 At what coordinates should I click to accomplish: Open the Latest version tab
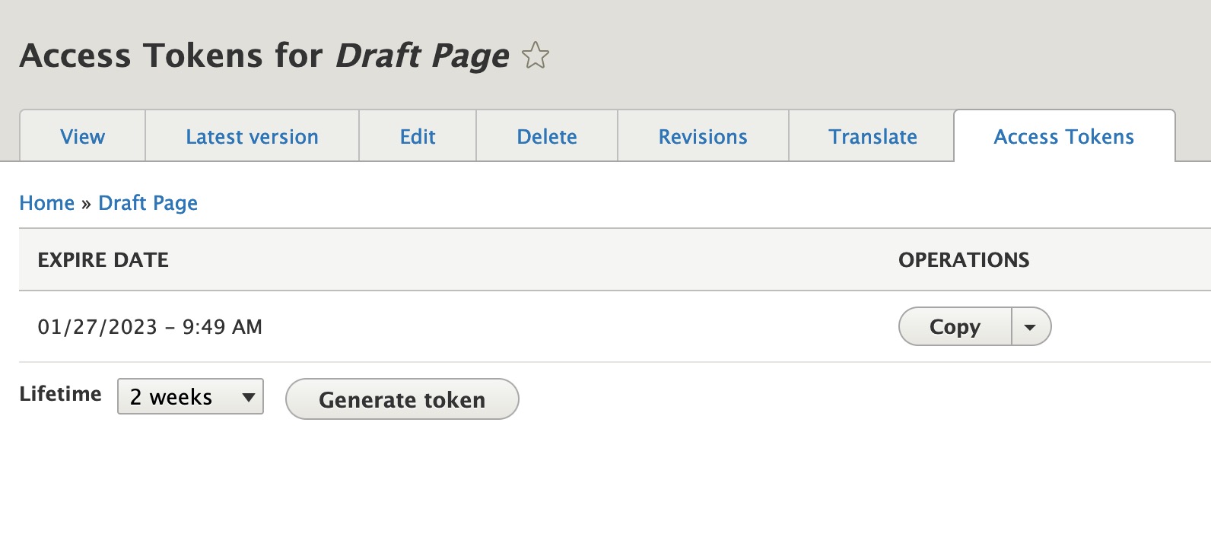252,136
